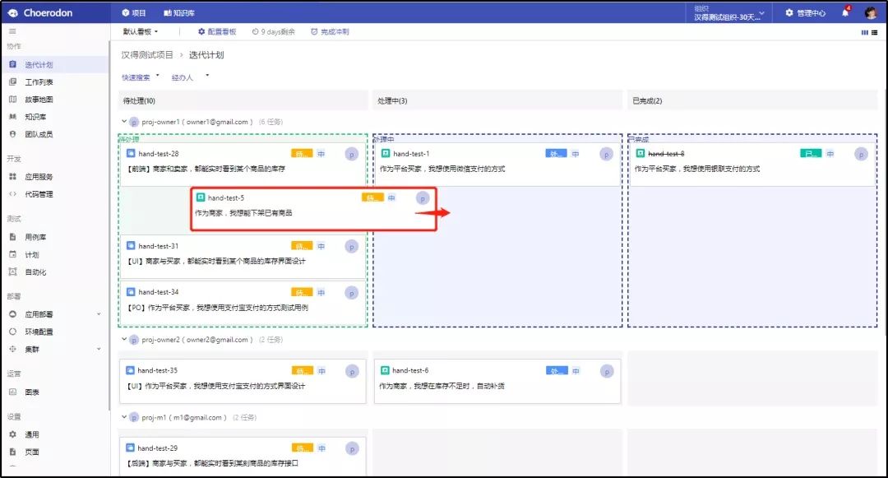Click 配置看板 to configure board

click(217, 32)
